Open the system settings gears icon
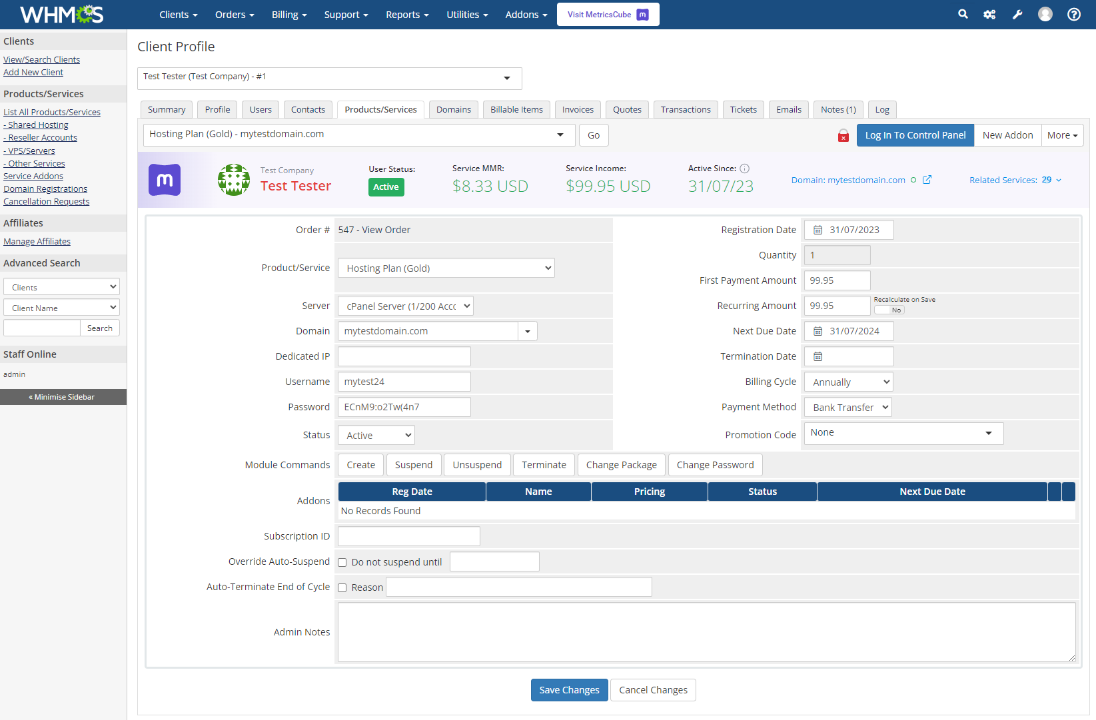The height and width of the screenshot is (720, 1096). 989,14
